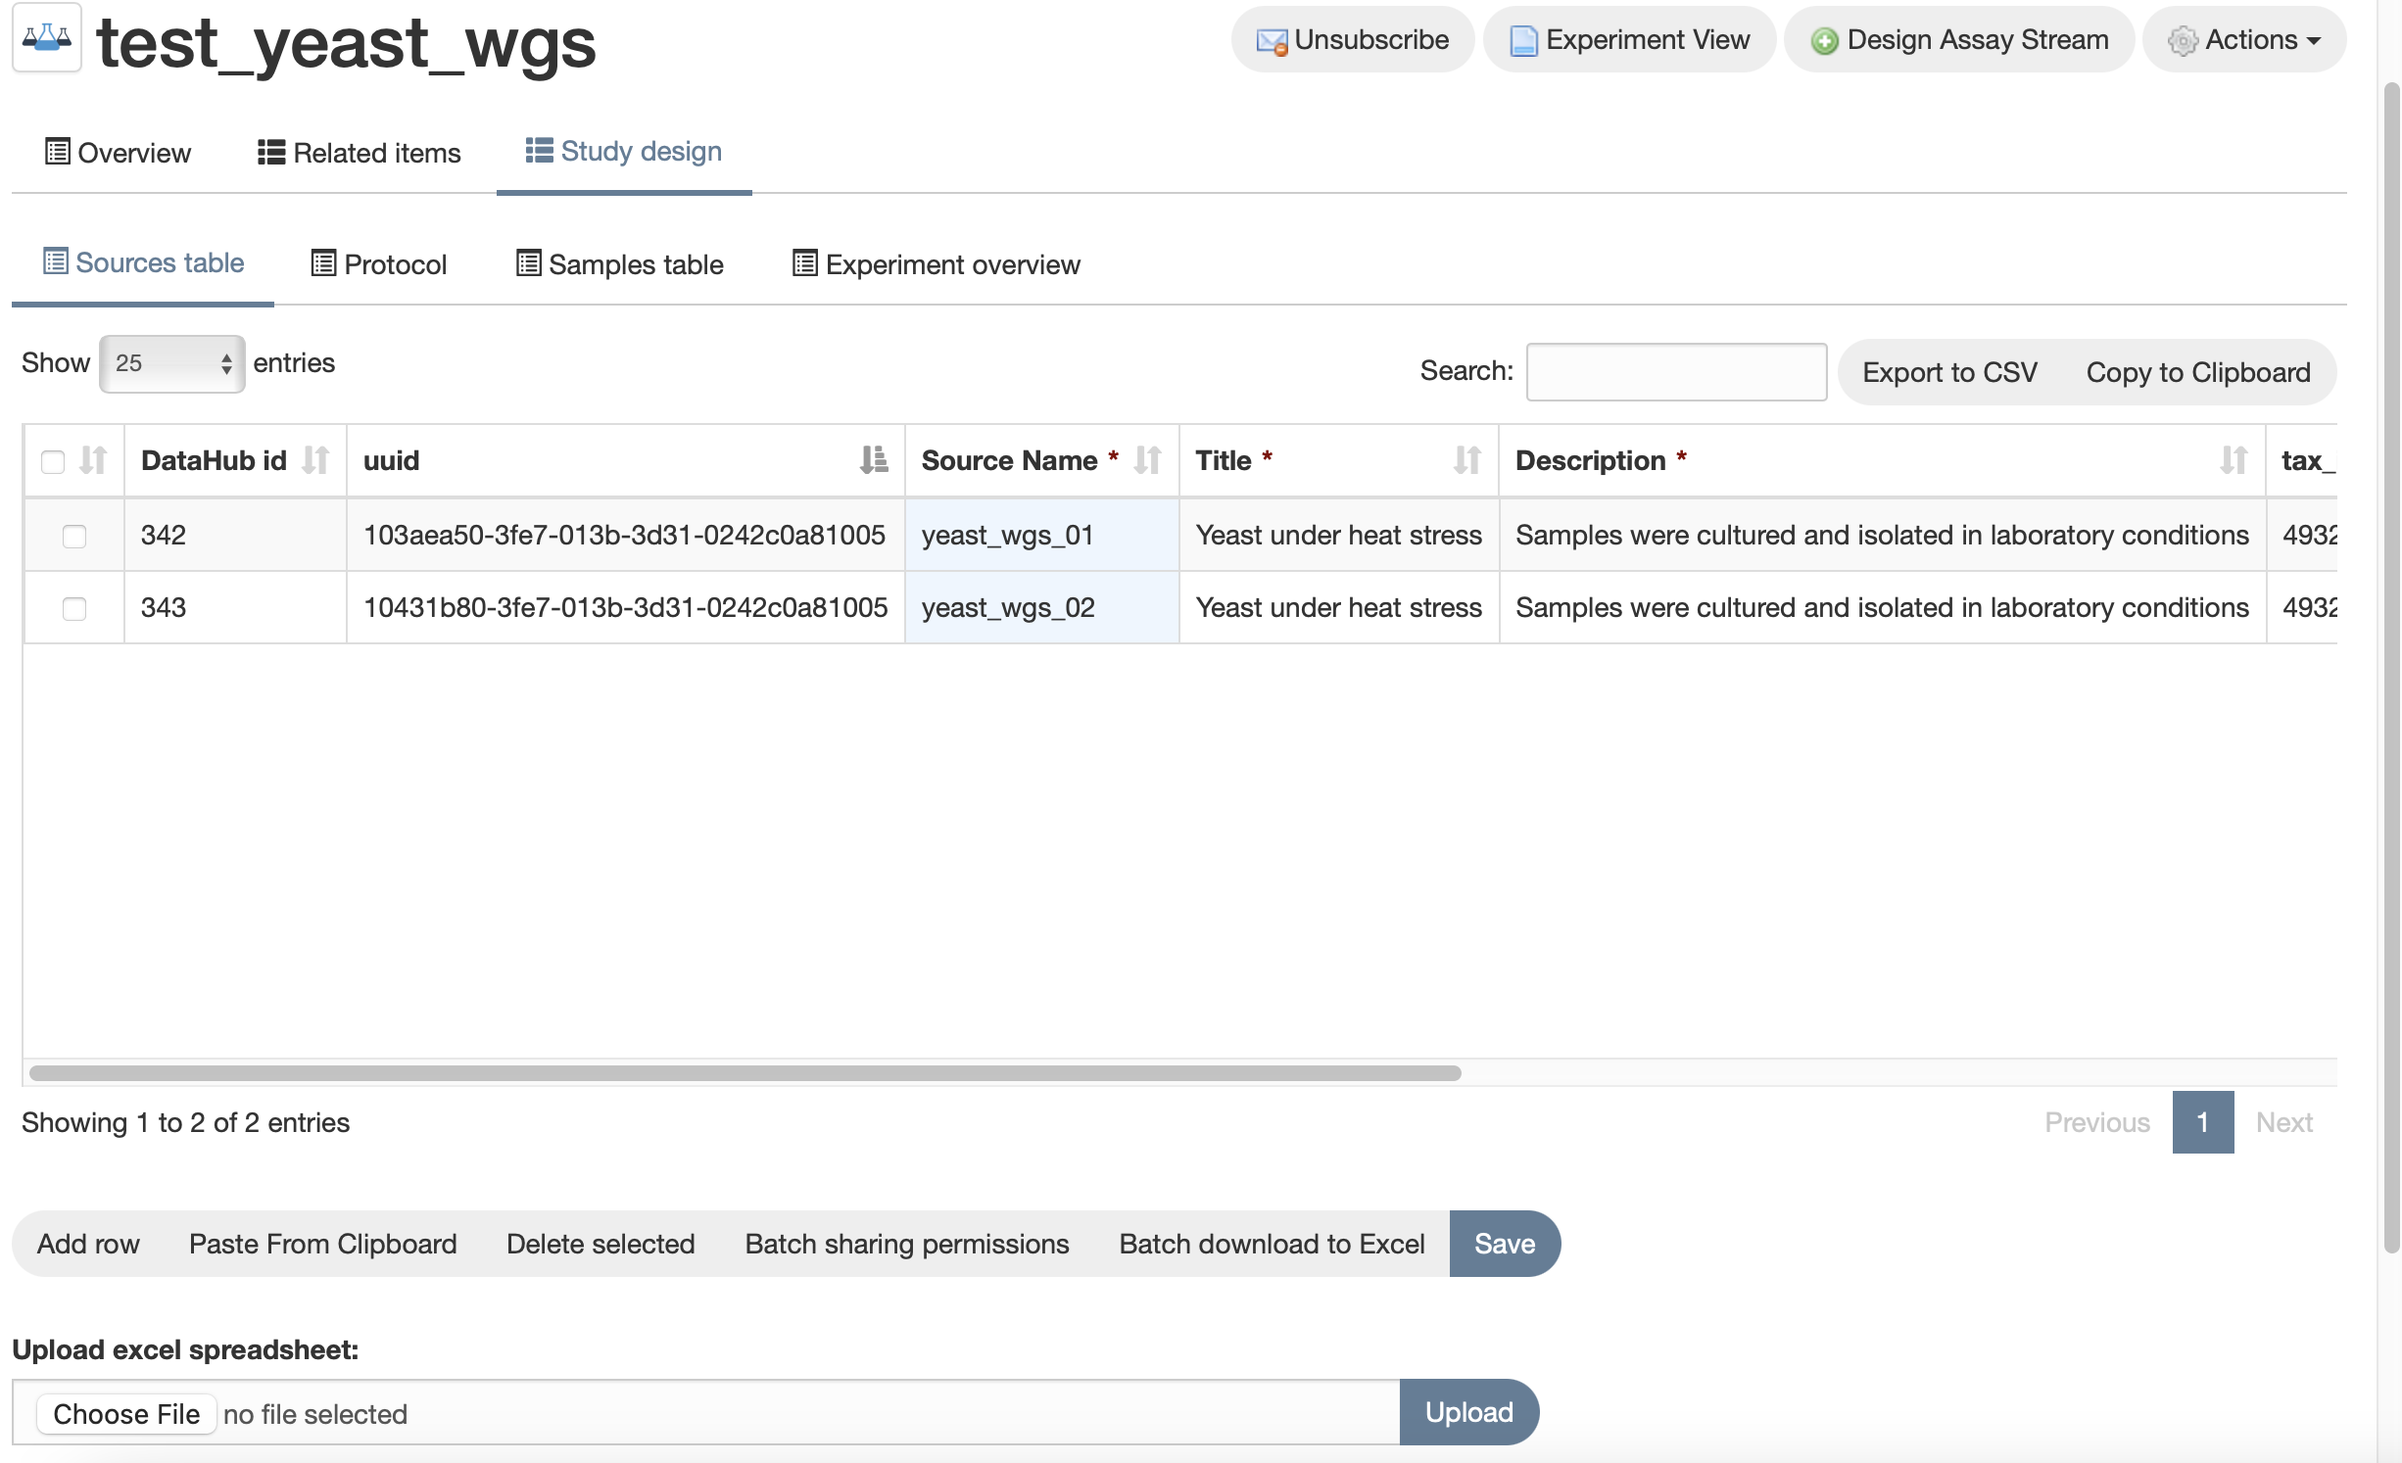Open the Actions dropdown menu
This screenshot has width=2402, height=1463.
pyautogui.click(x=2243, y=40)
